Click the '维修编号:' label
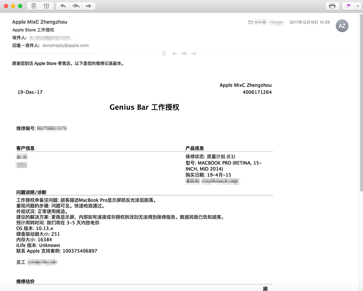The width and height of the screenshot is (363, 291). click(x=26, y=128)
